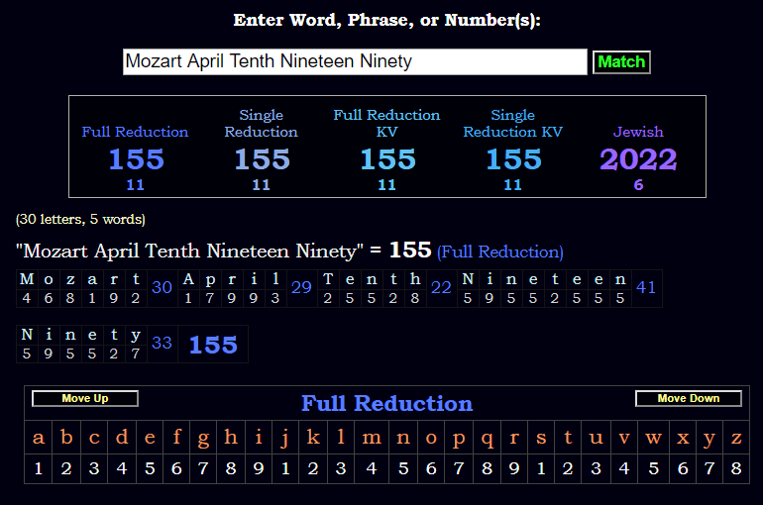The width and height of the screenshot is (763, 505).
Task: Click the letter 'u' in cipher chart
Action: pos(597,438)
